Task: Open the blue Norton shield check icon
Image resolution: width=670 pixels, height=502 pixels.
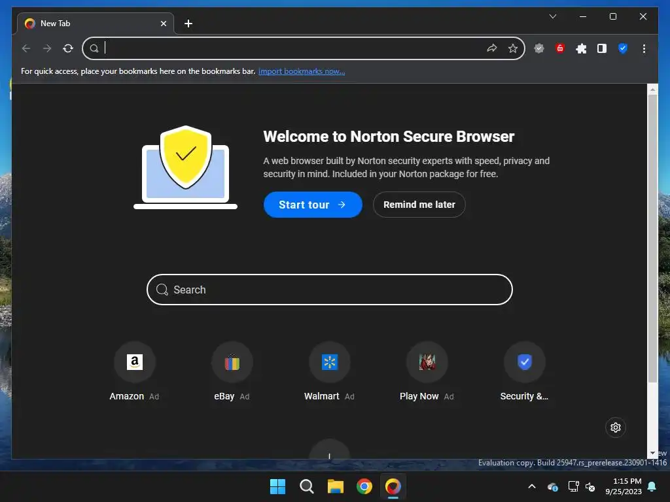Action: click(x=623, y=48)
